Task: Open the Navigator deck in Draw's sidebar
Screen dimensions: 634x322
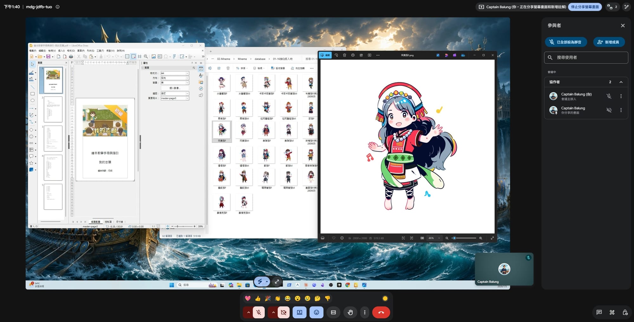Action: [201, 89]
